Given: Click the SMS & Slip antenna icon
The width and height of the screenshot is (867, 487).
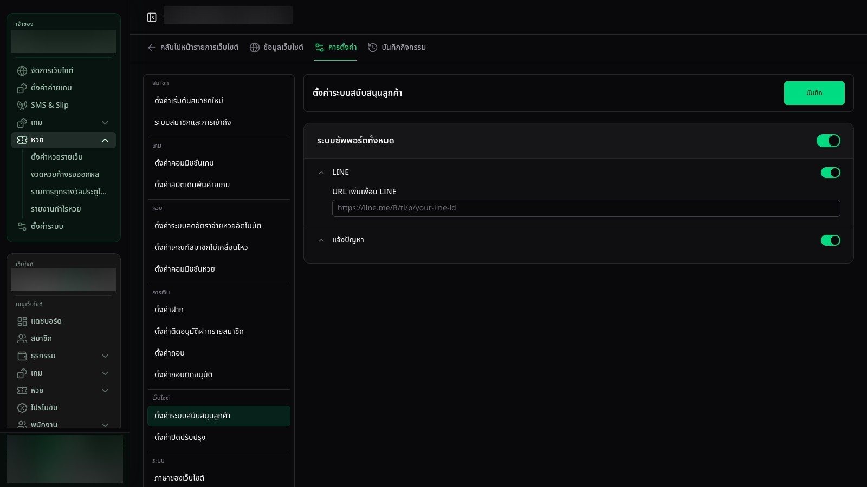Looking at the screenshot, I should click(22, 106).
